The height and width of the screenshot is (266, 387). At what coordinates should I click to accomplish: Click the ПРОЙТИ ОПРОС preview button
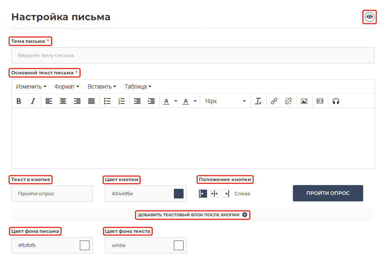(328, 193)
